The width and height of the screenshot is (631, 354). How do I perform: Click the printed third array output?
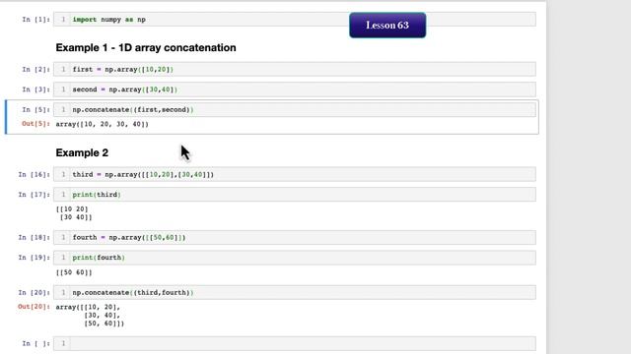pos(74,213)
